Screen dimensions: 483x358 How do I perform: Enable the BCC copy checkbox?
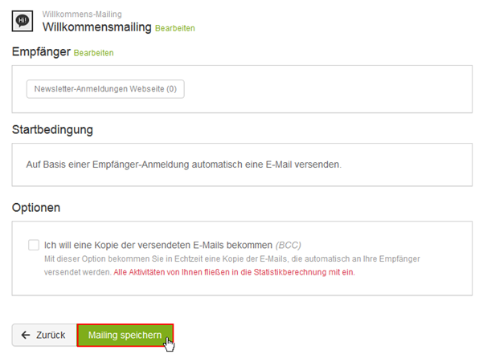click(x=34, y=245)
